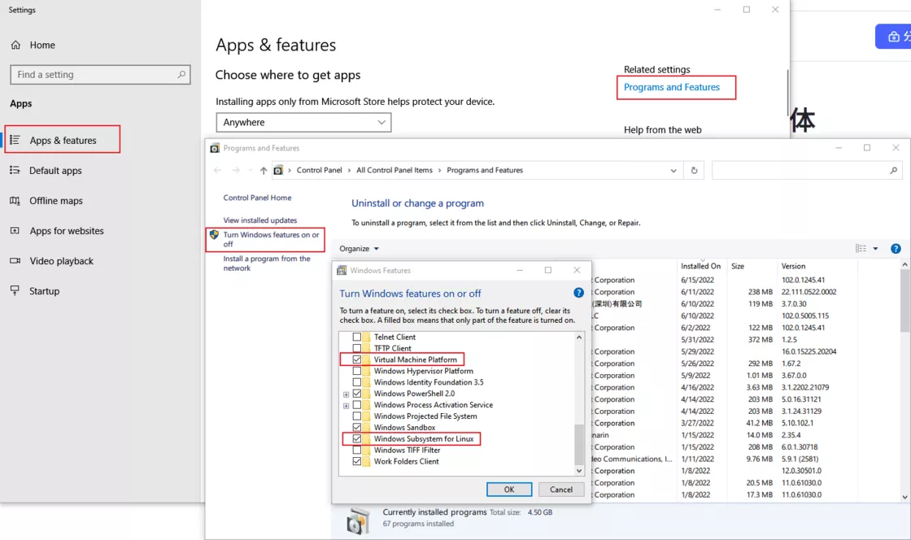Open Control Panel Home link
Image resolution: width=911 pixels, height=540 pixels.
pos(257,198)
